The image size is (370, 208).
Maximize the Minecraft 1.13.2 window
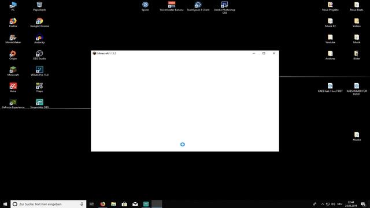[264, 53]
